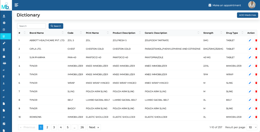Image resolution: width=260 pixels, height=132 pixels.
Task: Sort by Generic Description column arrows
Action: tap(198, 33)
